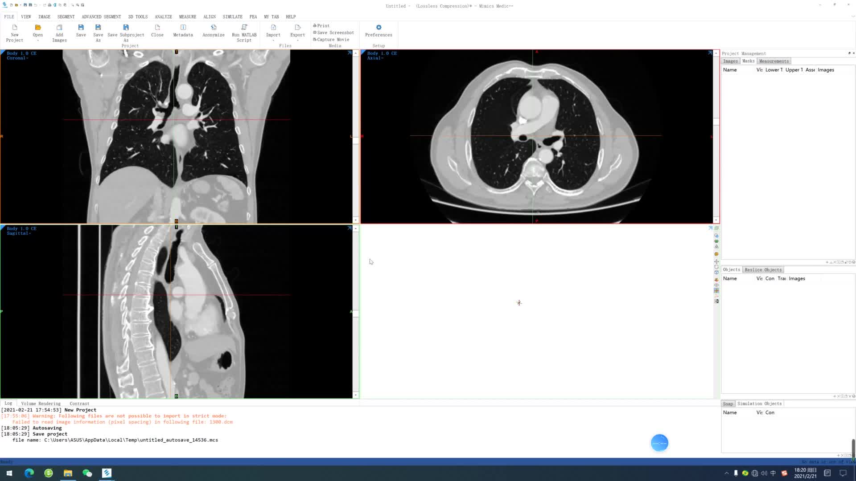Open WeChat from the taskbar
This screenshot has height=481, width=856.
click(87, 473)
